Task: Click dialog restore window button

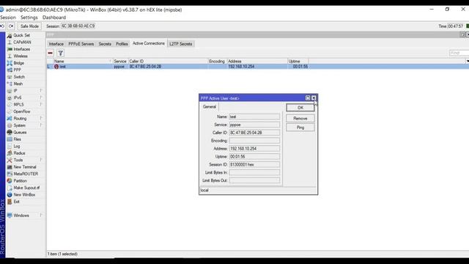Action: pyautogui.click(x=308, y=98)
